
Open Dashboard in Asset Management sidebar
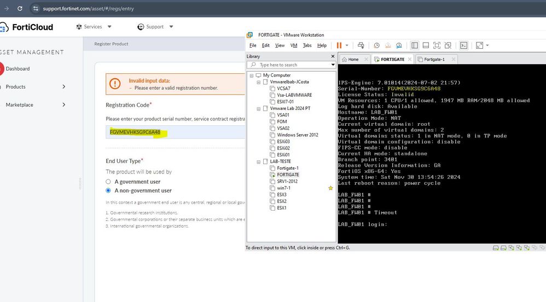coord(18,69)
